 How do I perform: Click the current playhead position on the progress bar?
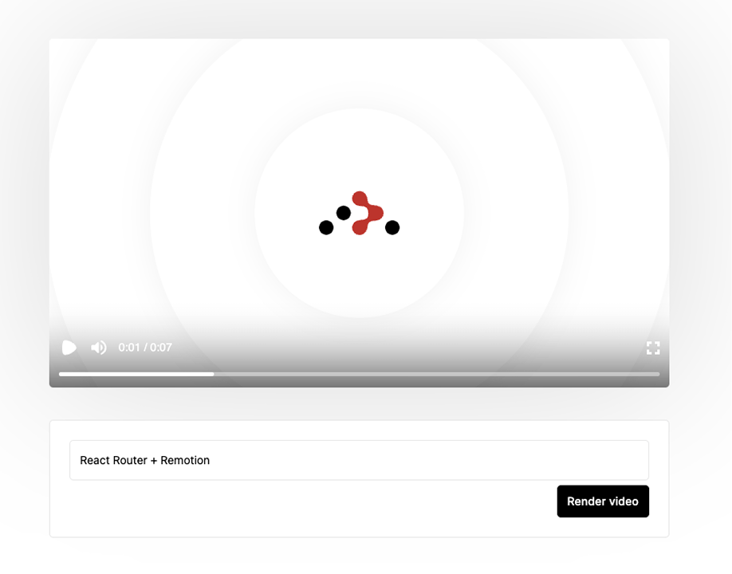213,373
